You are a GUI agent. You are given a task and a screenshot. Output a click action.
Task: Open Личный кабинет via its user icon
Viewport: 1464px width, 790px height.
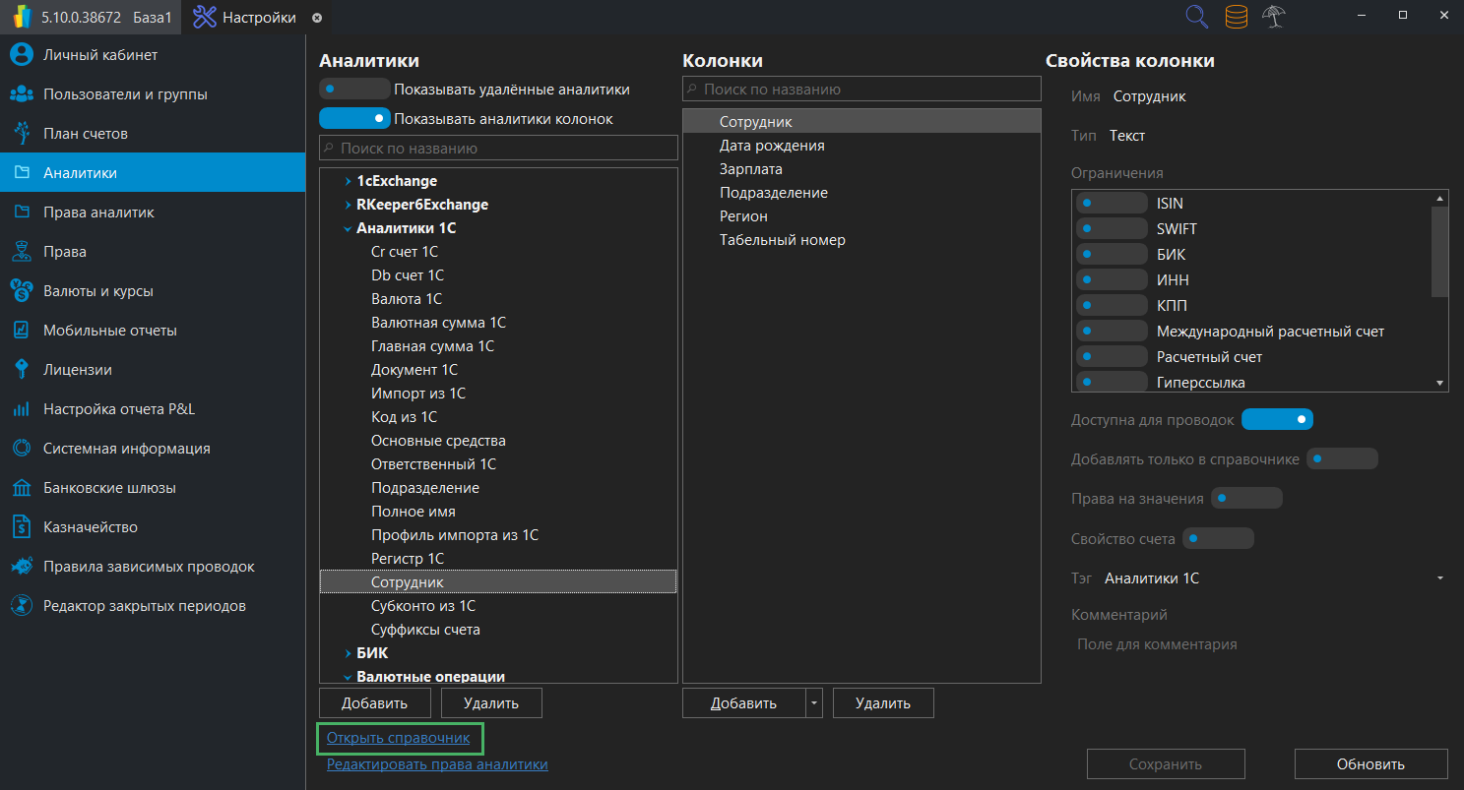pyautogui.click(x=22, y=55)
